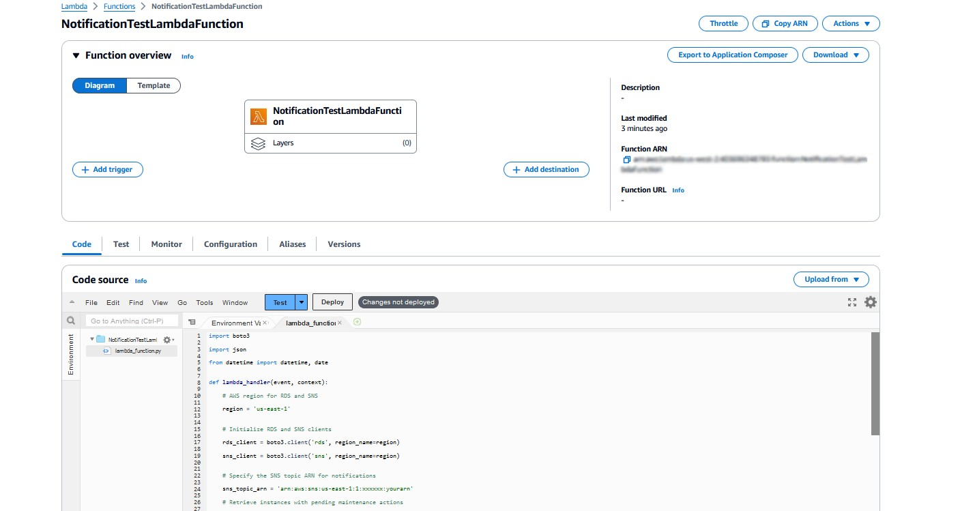Image resolution: width=960 pixels, height=511 pixels.
Task: Select the Environment Variables editor tab
Action: coord(235,323)
